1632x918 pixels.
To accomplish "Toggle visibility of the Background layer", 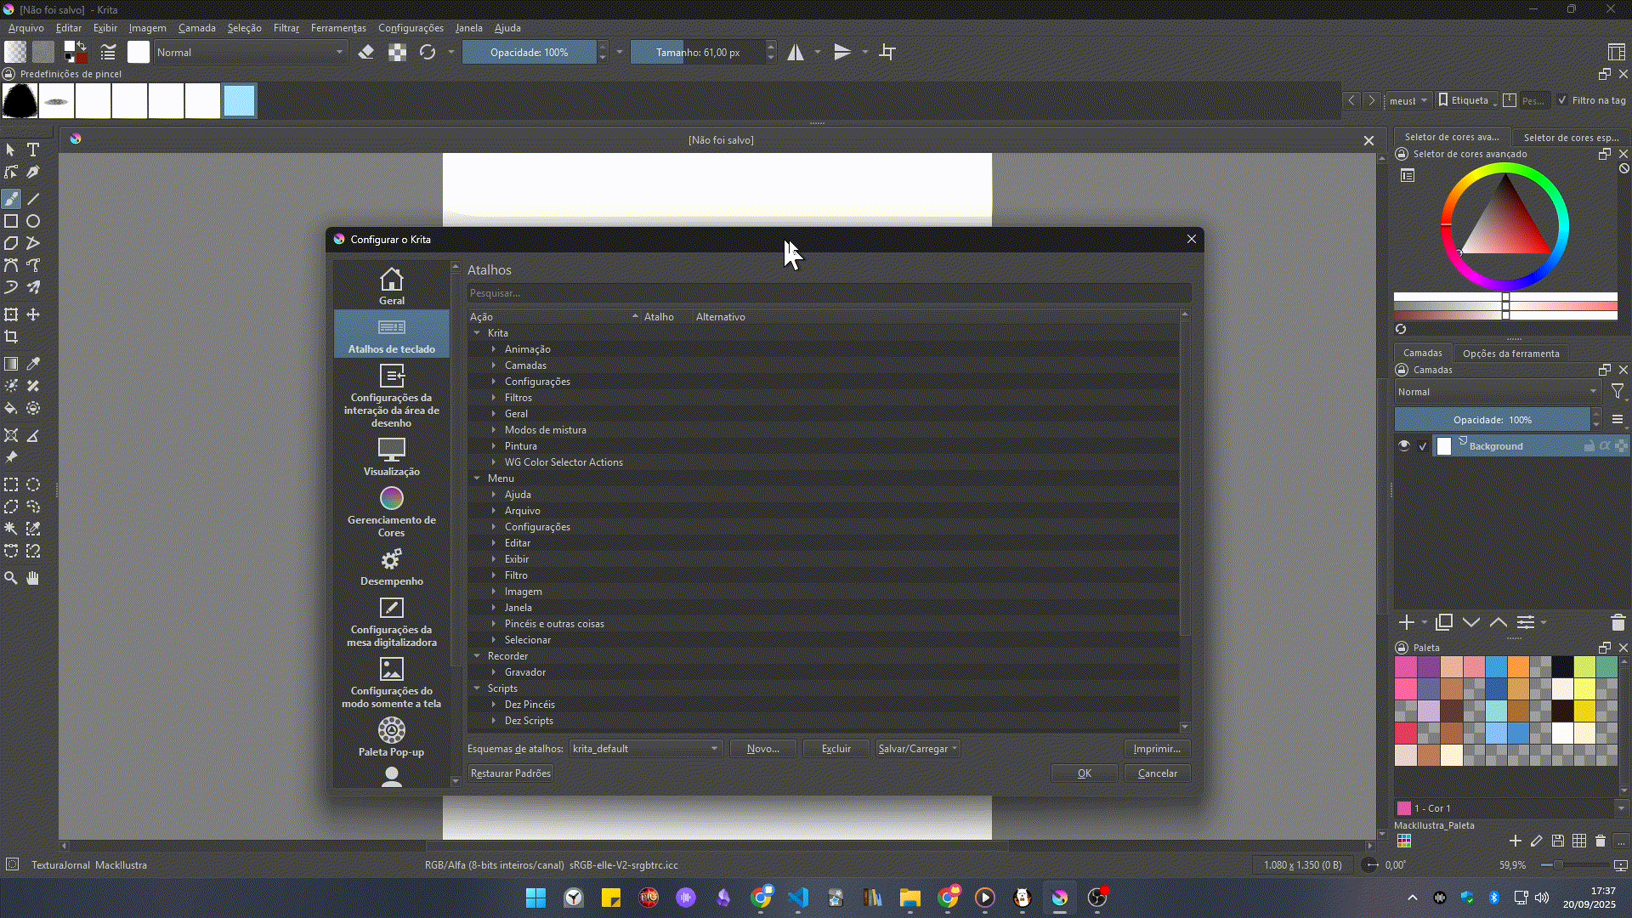I will 1404,445.
